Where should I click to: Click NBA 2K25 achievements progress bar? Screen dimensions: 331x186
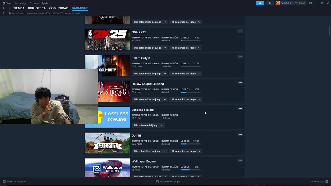coord(191,41)
